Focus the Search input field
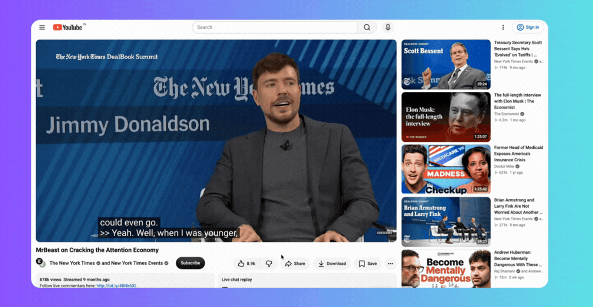Screen dimensions: 593x307 275,27
